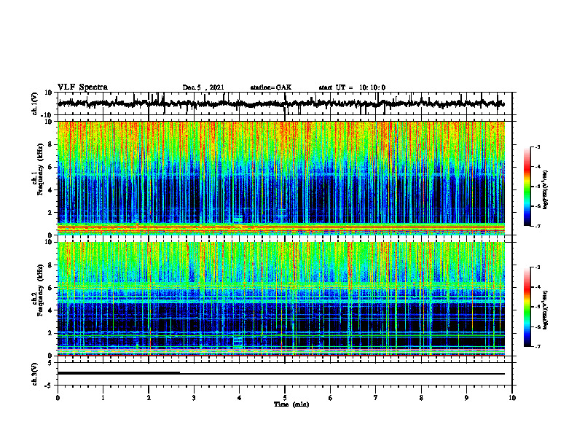The image size is (577, 446).
Task: Click the time axis tick label "7"
Action: pyautogui.click(x=376, y=398)
